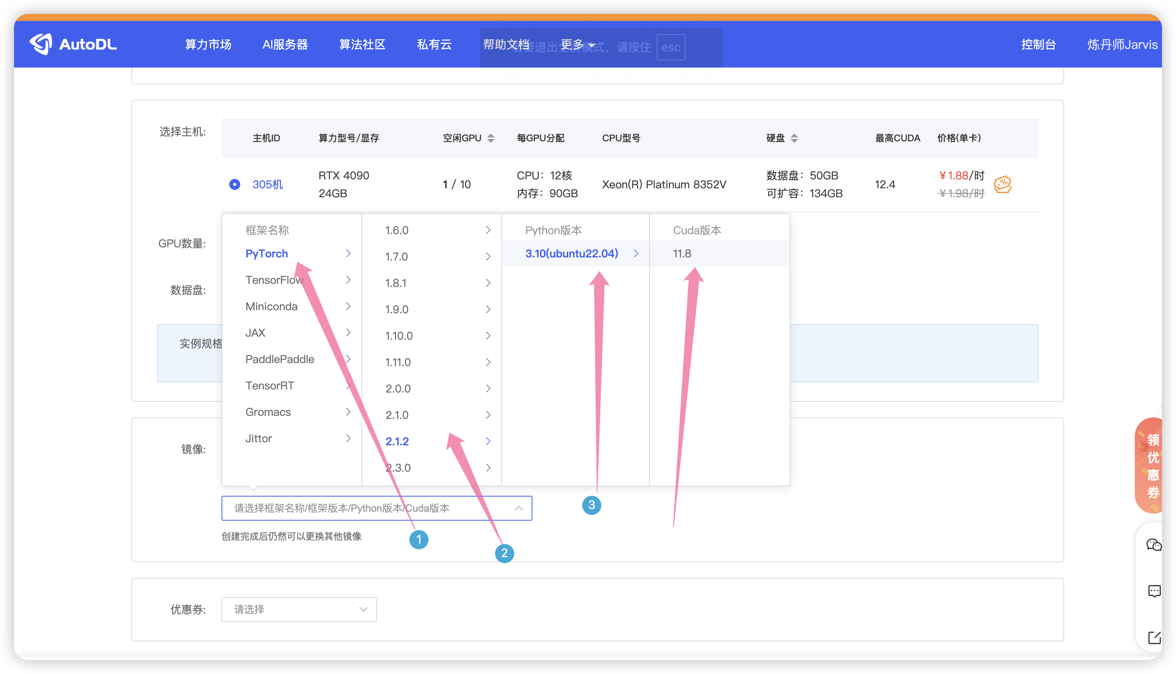Select the 305机 host radio button
Image resolution: width=1176 pixels, height=674 pixels.
coord(235,184)
